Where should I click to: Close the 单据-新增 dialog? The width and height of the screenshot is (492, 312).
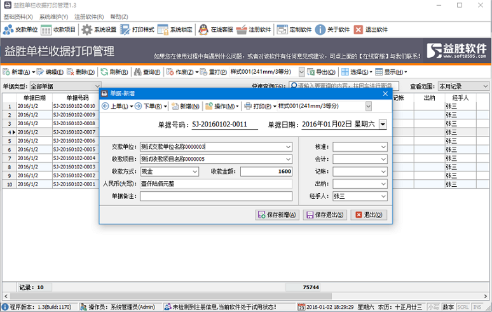coord(385,94)
